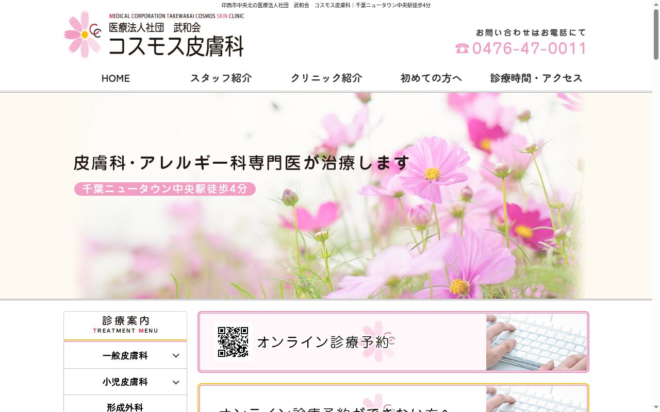Open the 診療時間・アクセス menu item
The image size is (660, 412).
tap(536, 78)
